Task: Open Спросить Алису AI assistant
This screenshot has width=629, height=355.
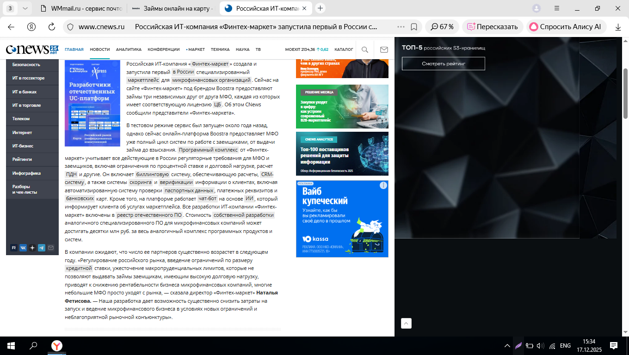Action: [x=565, y=27]
